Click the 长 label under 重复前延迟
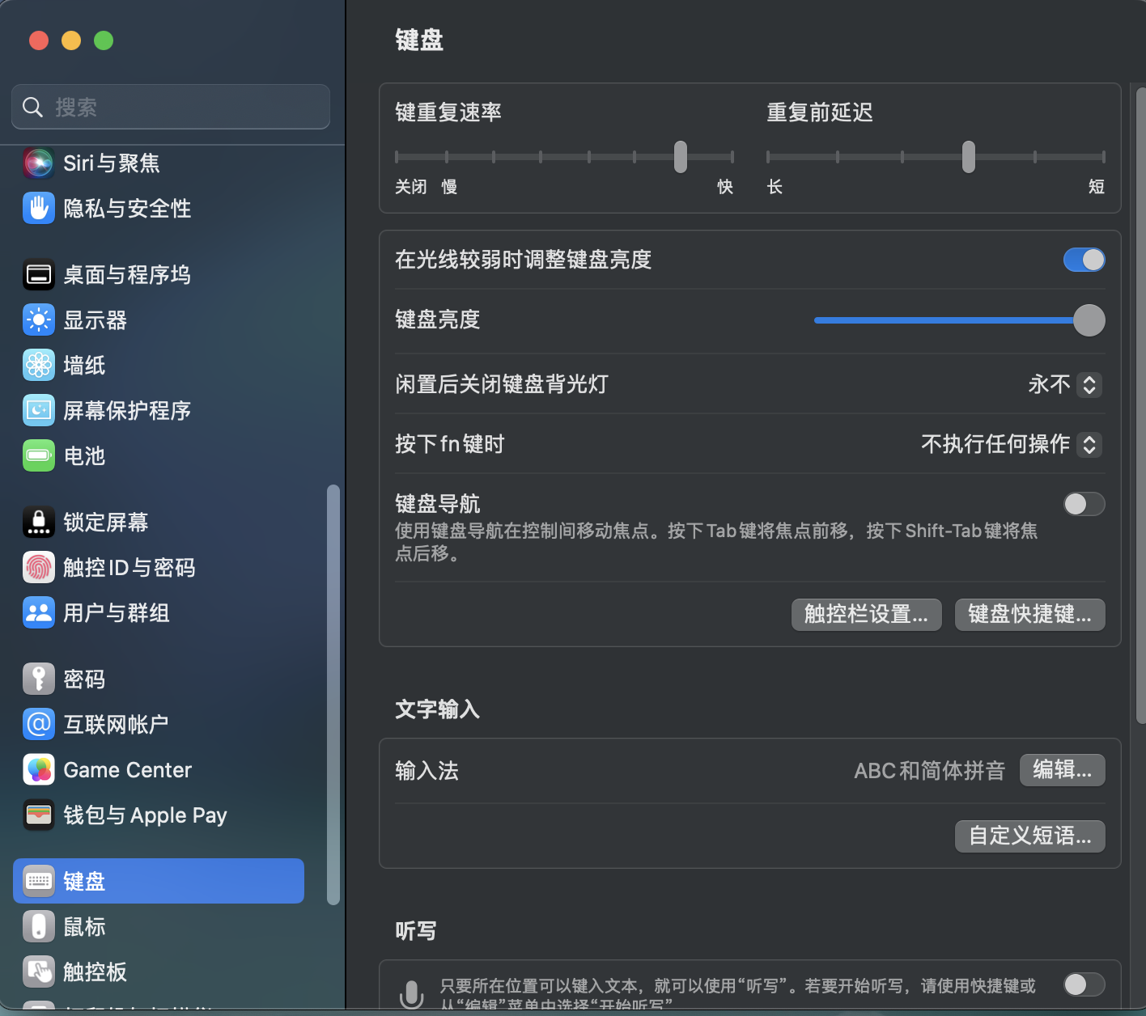Image resolution: width=1146 pixels, height=1016 pixels. click(x=775, y=187)
